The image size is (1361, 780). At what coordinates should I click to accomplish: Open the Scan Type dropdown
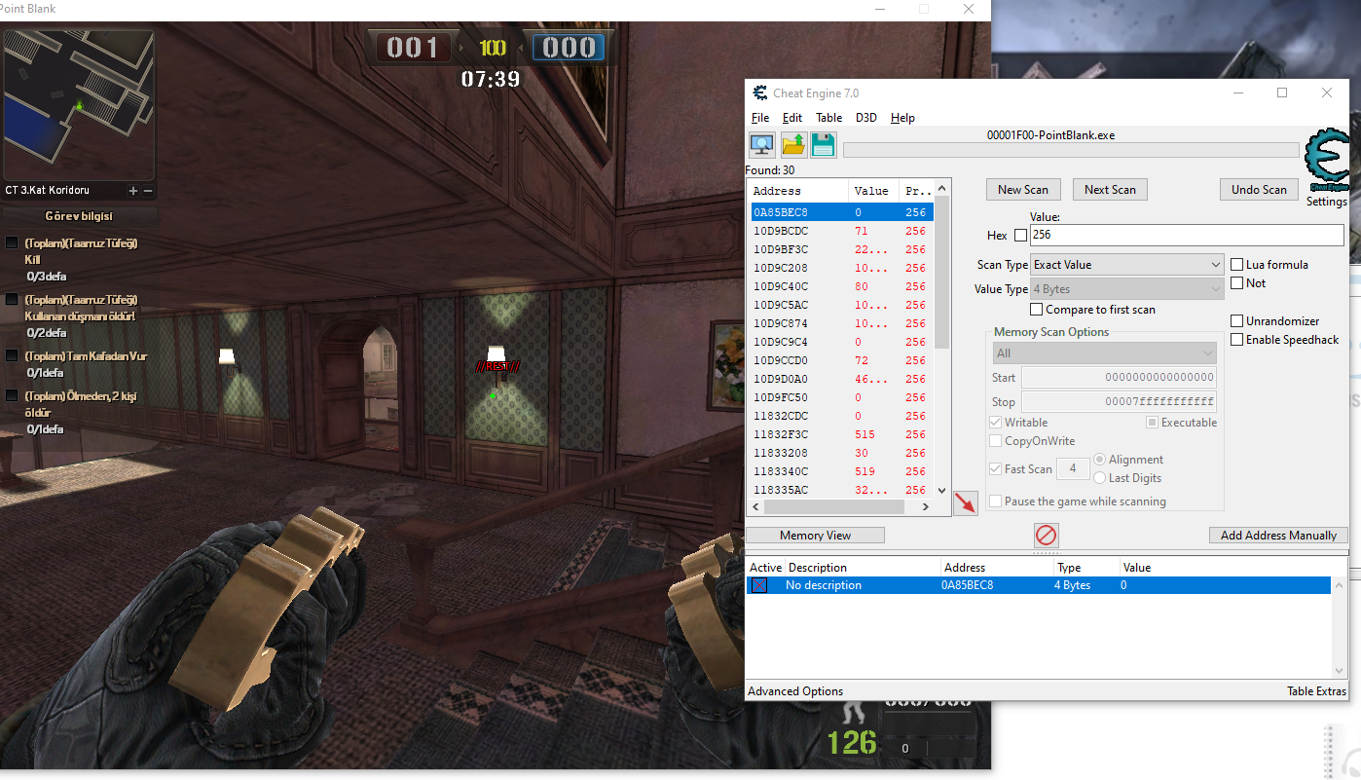[1126, 265]
